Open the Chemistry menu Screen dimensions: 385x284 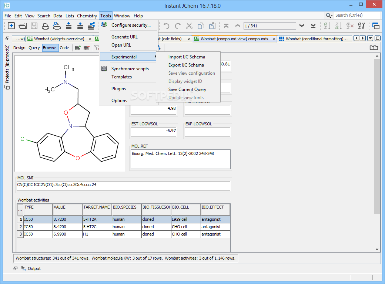[87, 16]
